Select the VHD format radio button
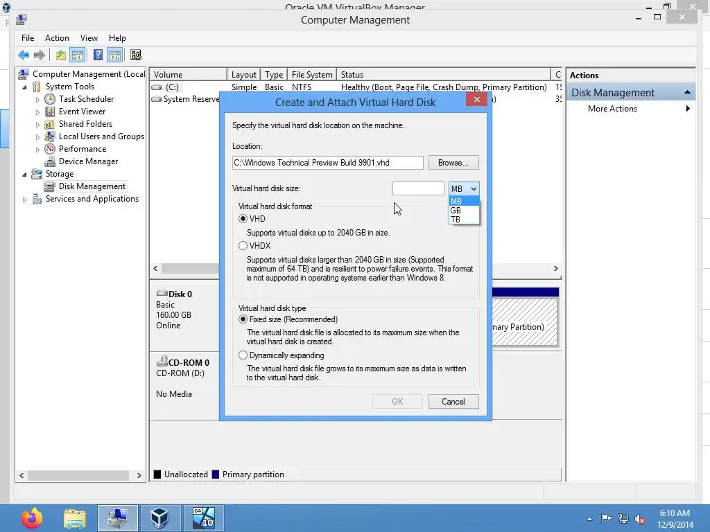710x532 pixels. pos(243,218)
